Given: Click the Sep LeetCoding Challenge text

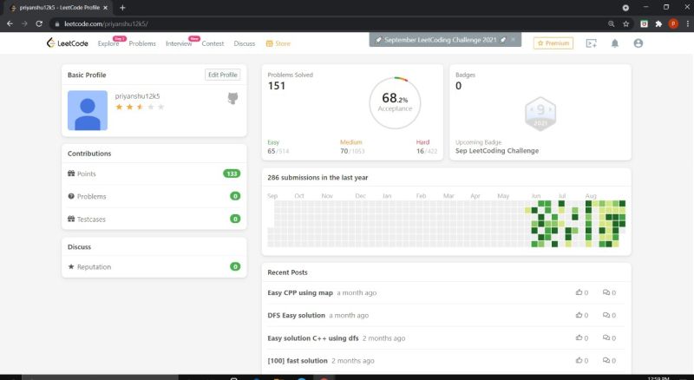Looking at the screenshot, I should coord(497,151).
